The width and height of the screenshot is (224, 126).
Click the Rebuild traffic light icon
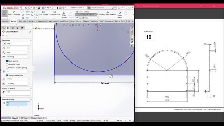(57, 8)
